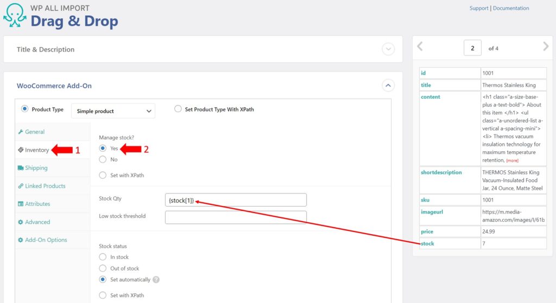Screen dimensions: 556x303
Task: Click the 'sku' value 1001
Action: tap(488, 199)
